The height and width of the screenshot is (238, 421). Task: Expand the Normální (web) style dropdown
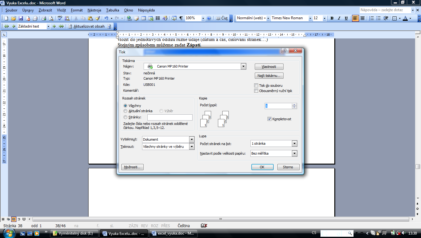(x=268, y=18)
